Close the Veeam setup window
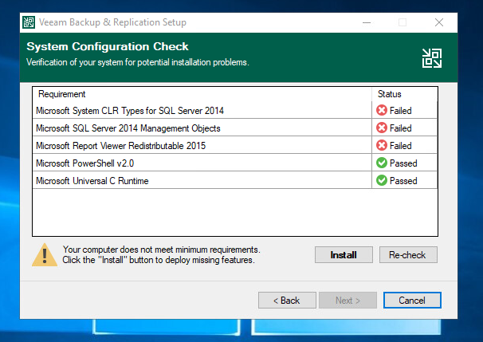The image size is (483, 342). click(439, 22)
